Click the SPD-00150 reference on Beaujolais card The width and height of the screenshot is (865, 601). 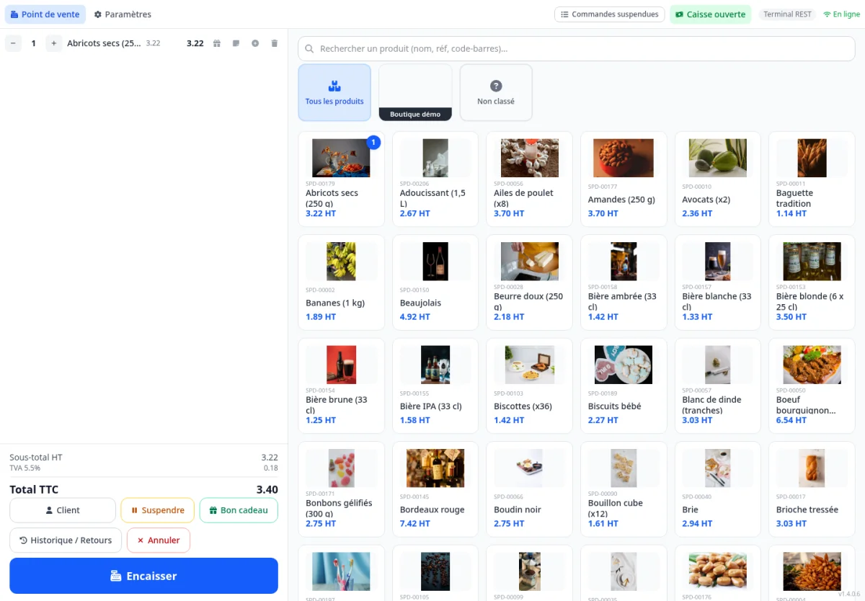click(414, 290)
